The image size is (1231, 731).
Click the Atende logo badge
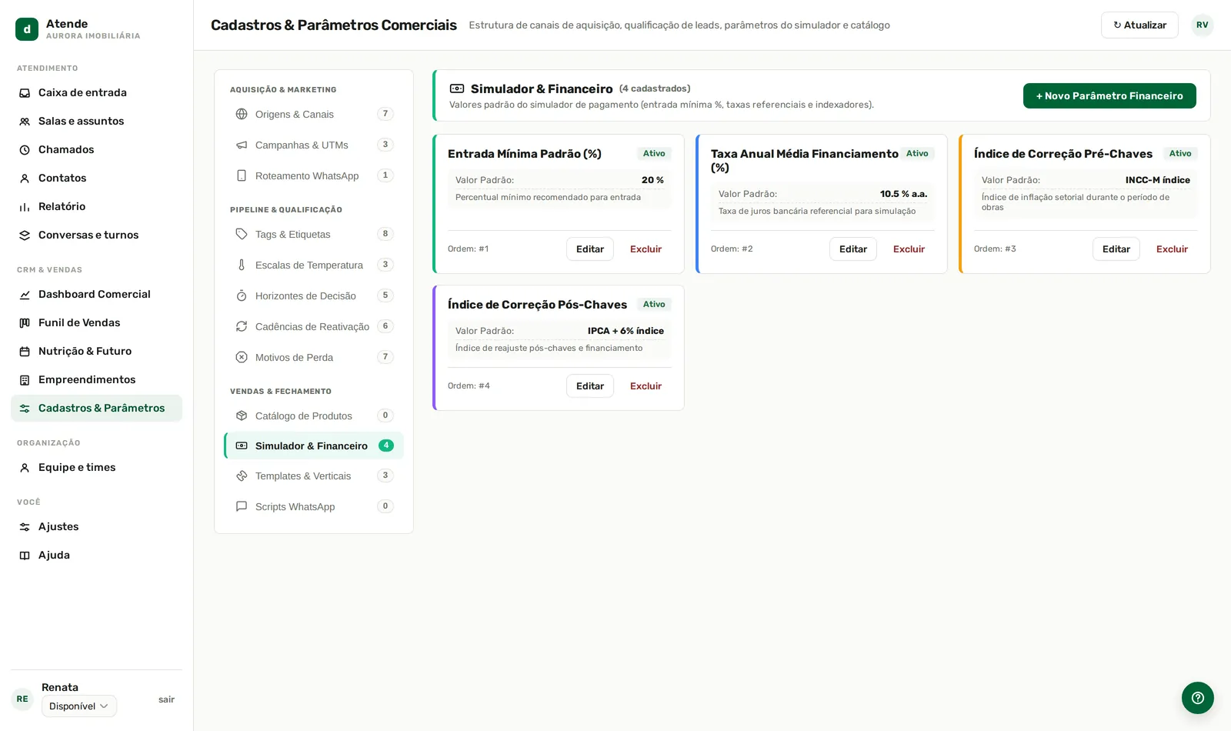(x=27, y=29)
